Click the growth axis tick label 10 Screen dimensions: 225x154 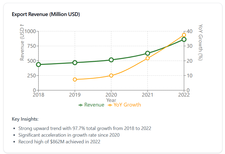[189, 76]
